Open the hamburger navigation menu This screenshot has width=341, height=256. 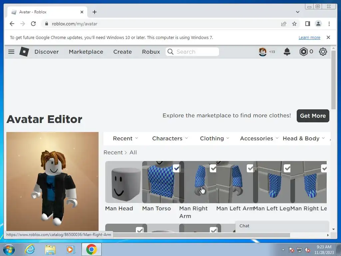click(x=11, y=52)
